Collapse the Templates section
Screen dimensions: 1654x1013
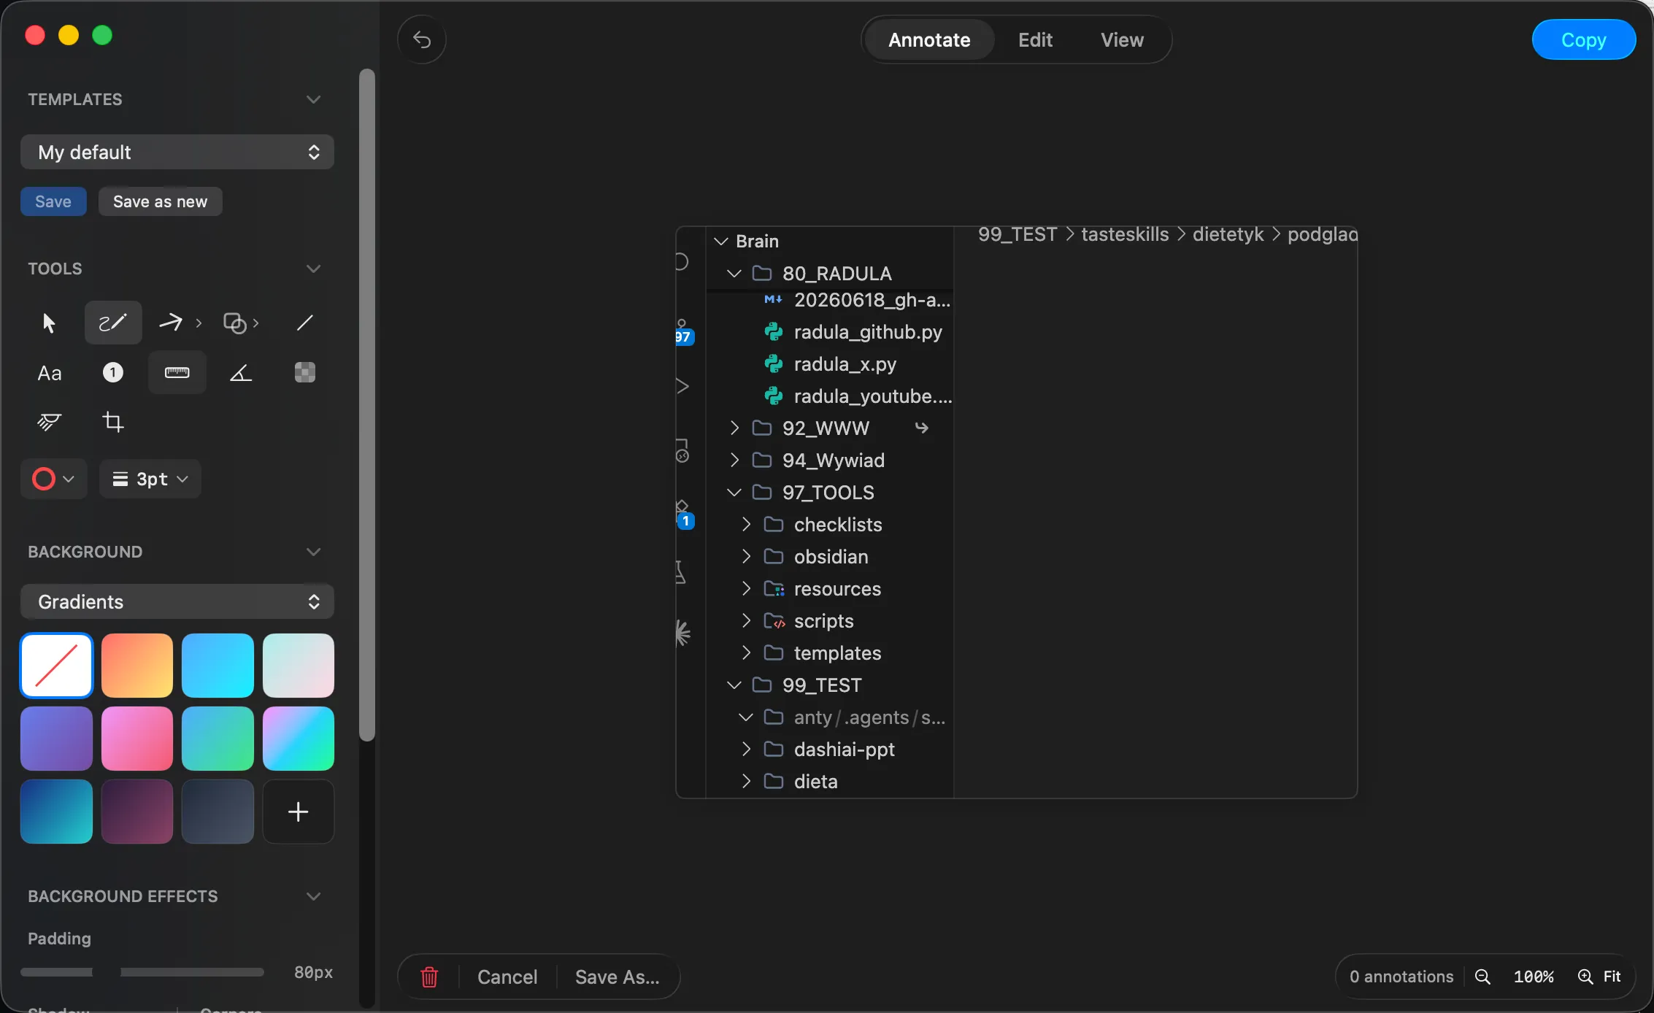pos(313,99)
